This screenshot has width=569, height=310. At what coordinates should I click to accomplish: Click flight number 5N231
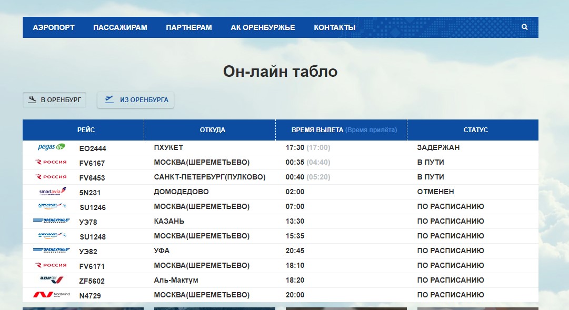[x=89, y=193]
